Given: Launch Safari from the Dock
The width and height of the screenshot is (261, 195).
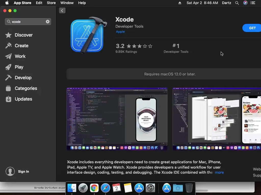Looking at the screenshot, I should (105, 188).
